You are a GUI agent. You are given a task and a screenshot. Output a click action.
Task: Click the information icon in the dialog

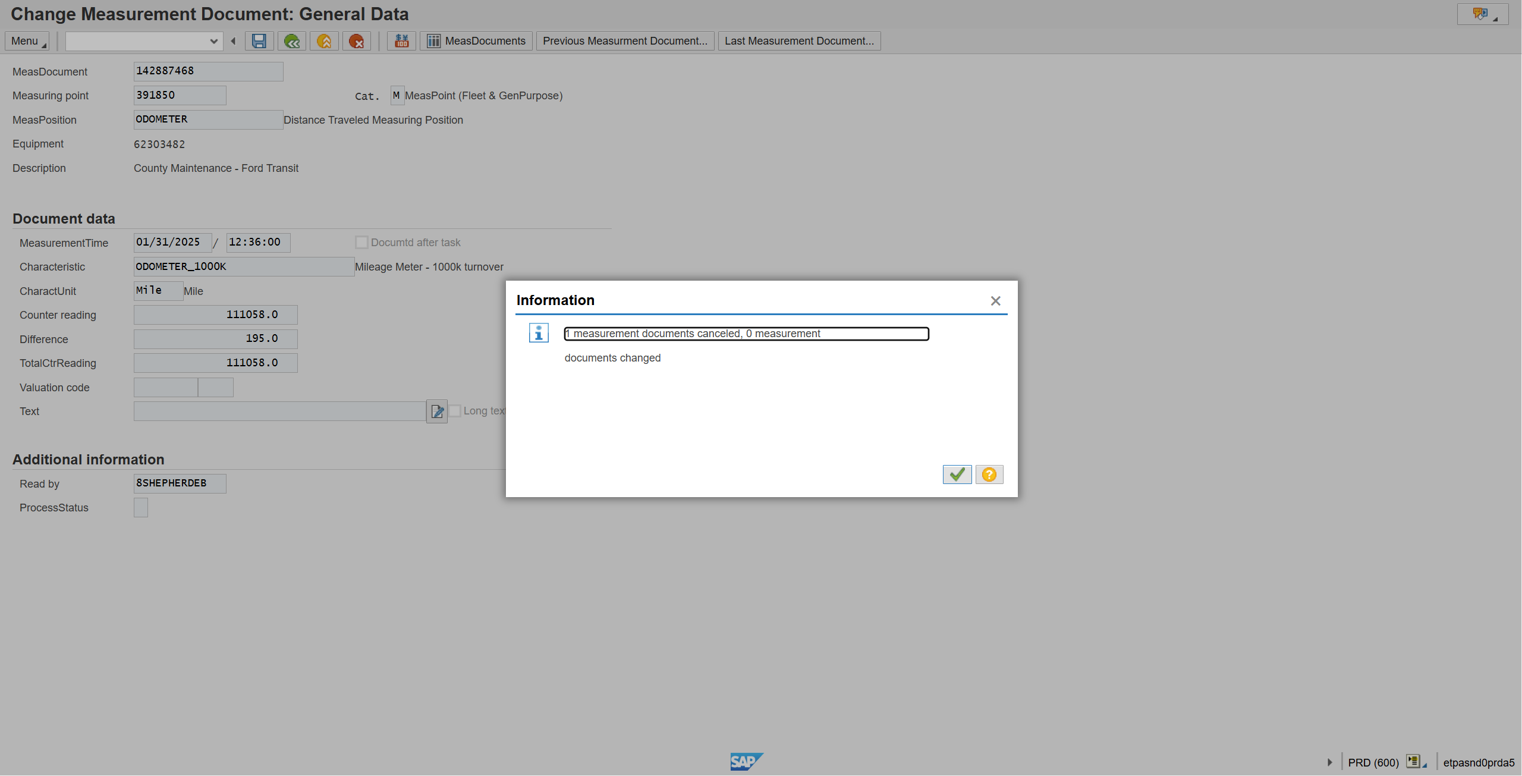click(539, 333)
